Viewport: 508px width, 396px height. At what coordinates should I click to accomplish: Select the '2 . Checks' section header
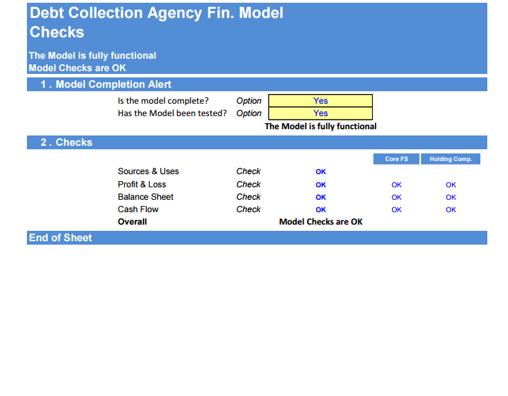coord(257,142)
